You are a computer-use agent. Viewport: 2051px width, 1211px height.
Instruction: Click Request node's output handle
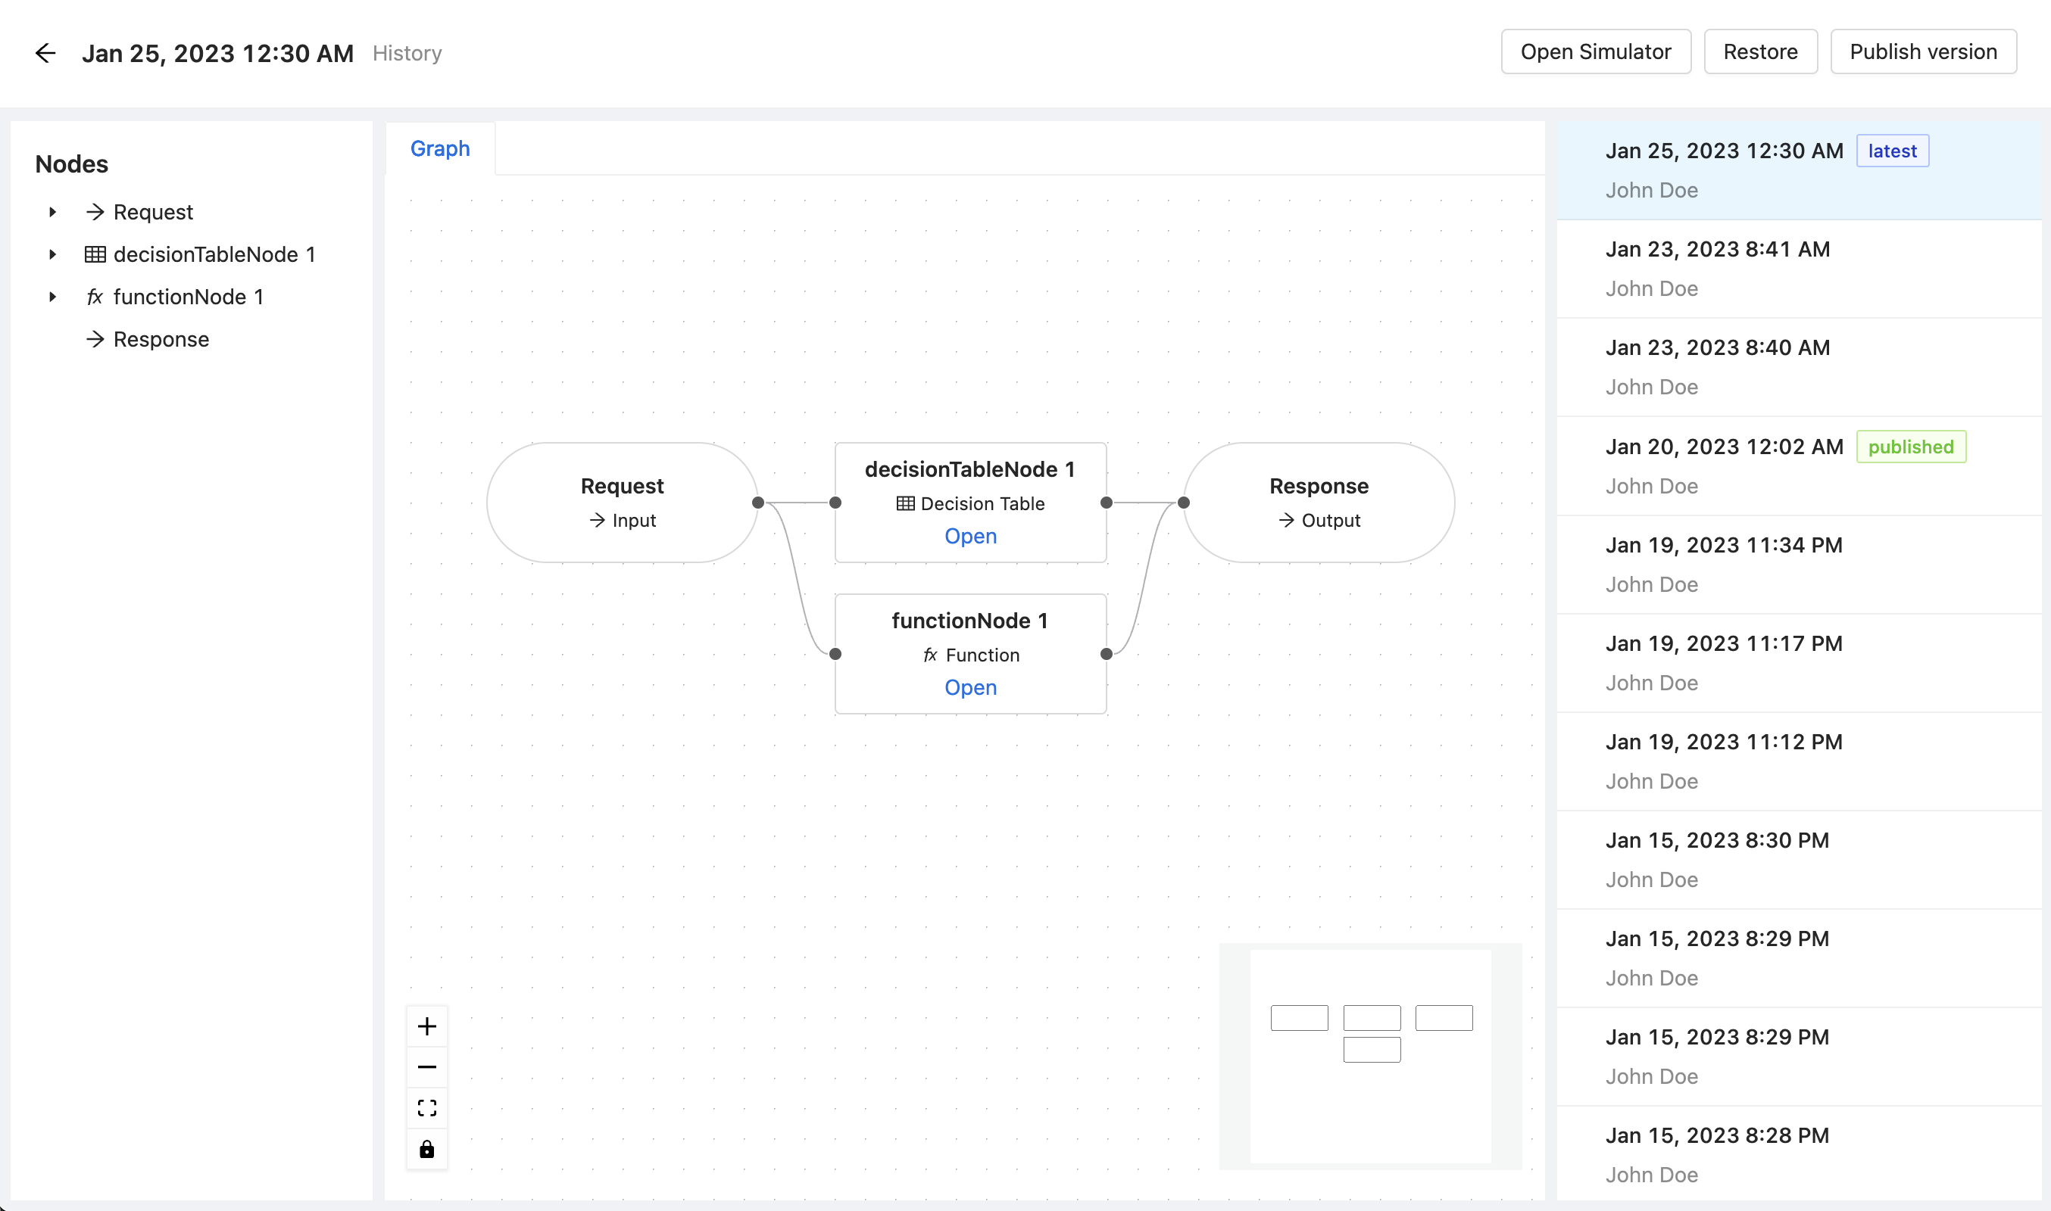coord(757,503)
